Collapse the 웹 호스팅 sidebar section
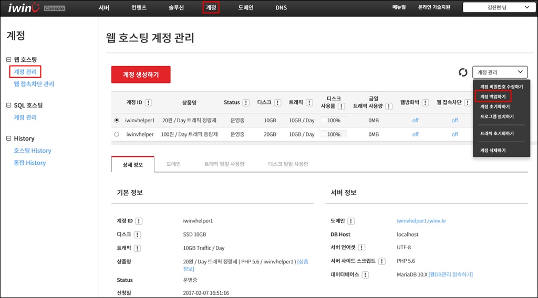Viewport: 538px width, 298px height. pos(8,59)
